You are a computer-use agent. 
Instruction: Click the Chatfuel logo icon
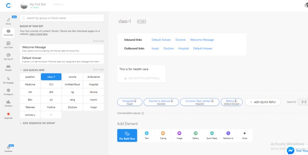click(8, 5)
